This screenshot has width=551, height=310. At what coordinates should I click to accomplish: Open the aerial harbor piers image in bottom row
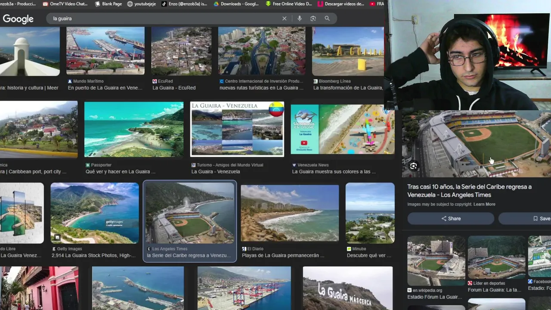tap(138, 288)
